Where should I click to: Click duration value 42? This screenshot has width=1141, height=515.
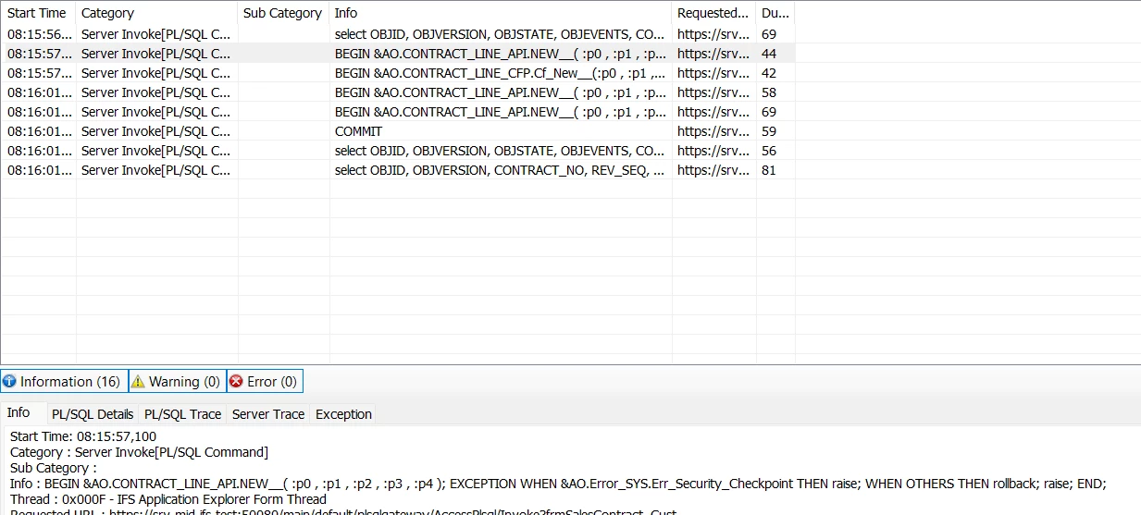(769, 73)
